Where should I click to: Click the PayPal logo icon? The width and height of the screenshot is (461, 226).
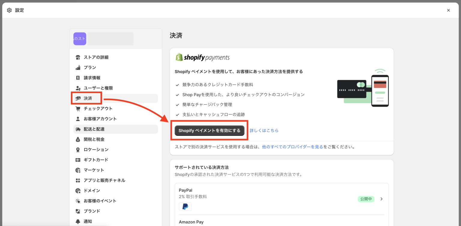pos(185,206)
